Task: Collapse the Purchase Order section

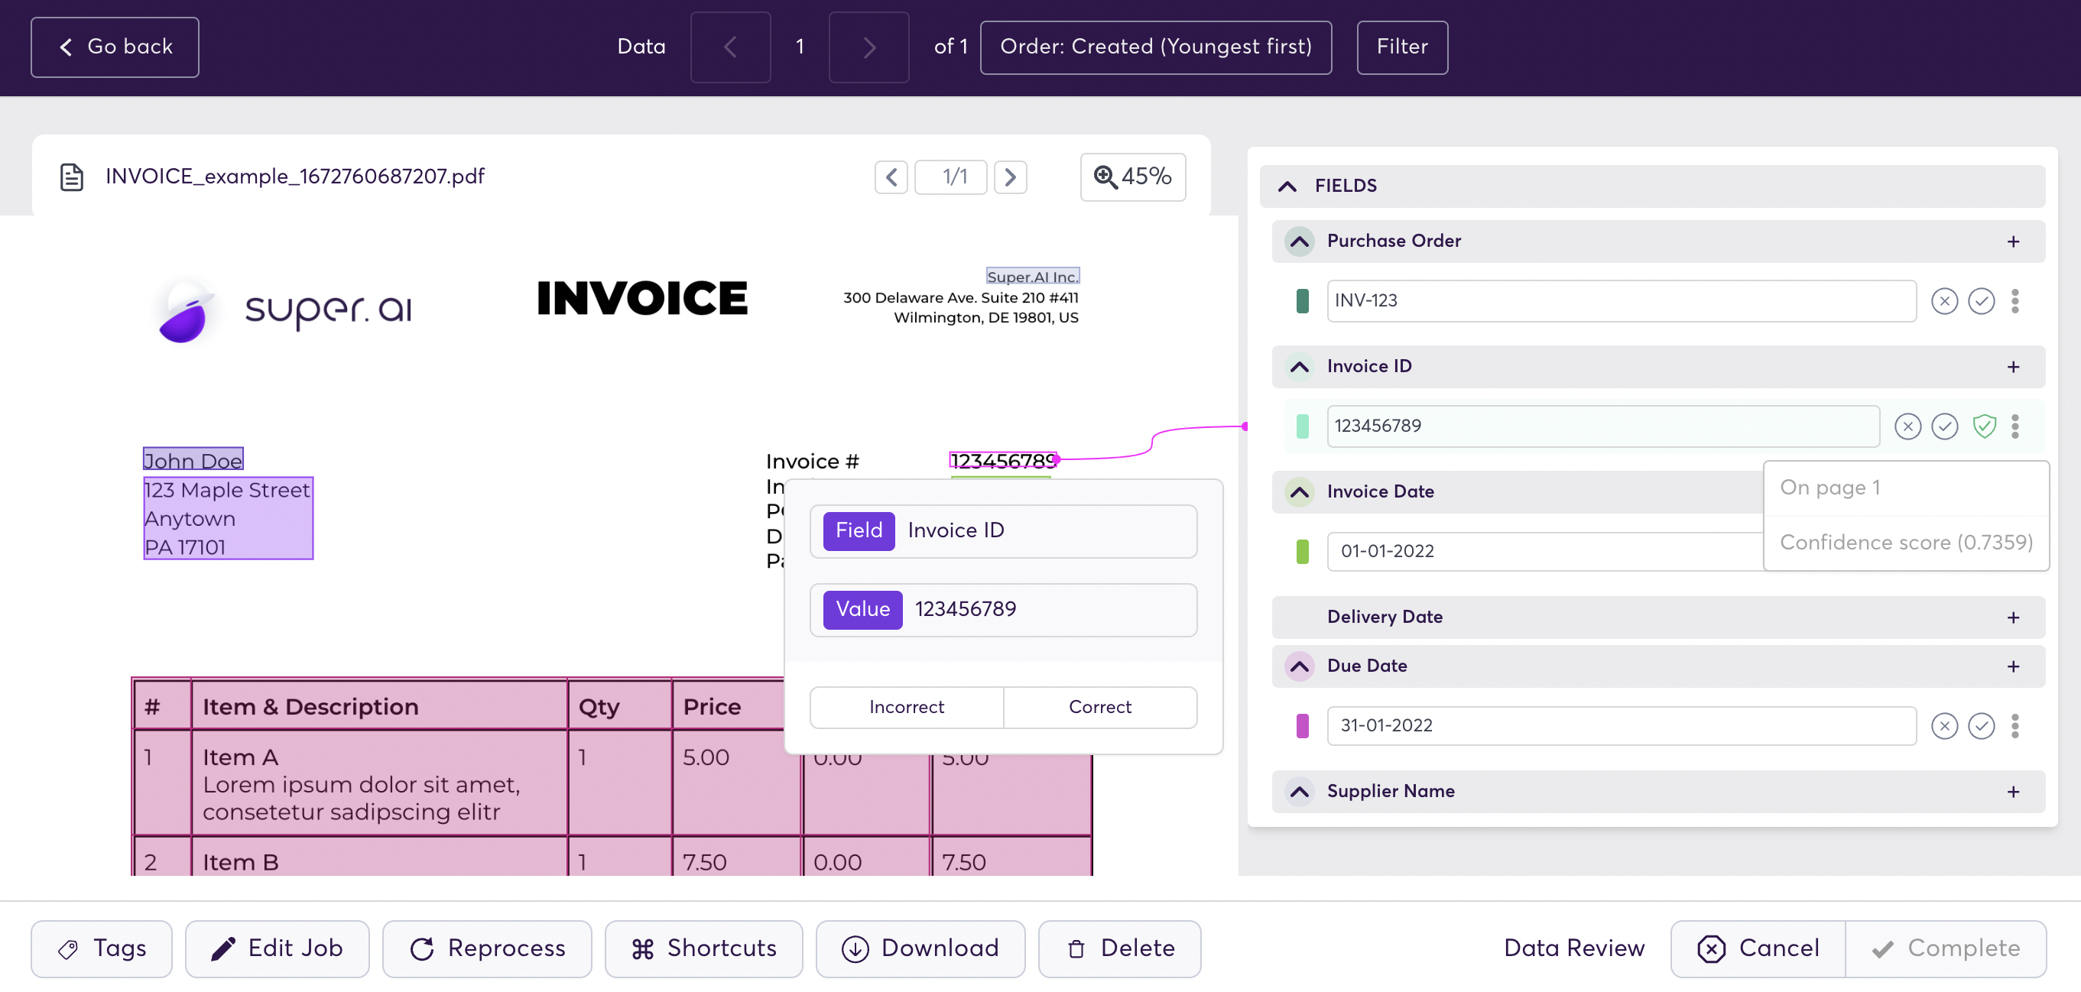Action: (x=1299, y=242)
